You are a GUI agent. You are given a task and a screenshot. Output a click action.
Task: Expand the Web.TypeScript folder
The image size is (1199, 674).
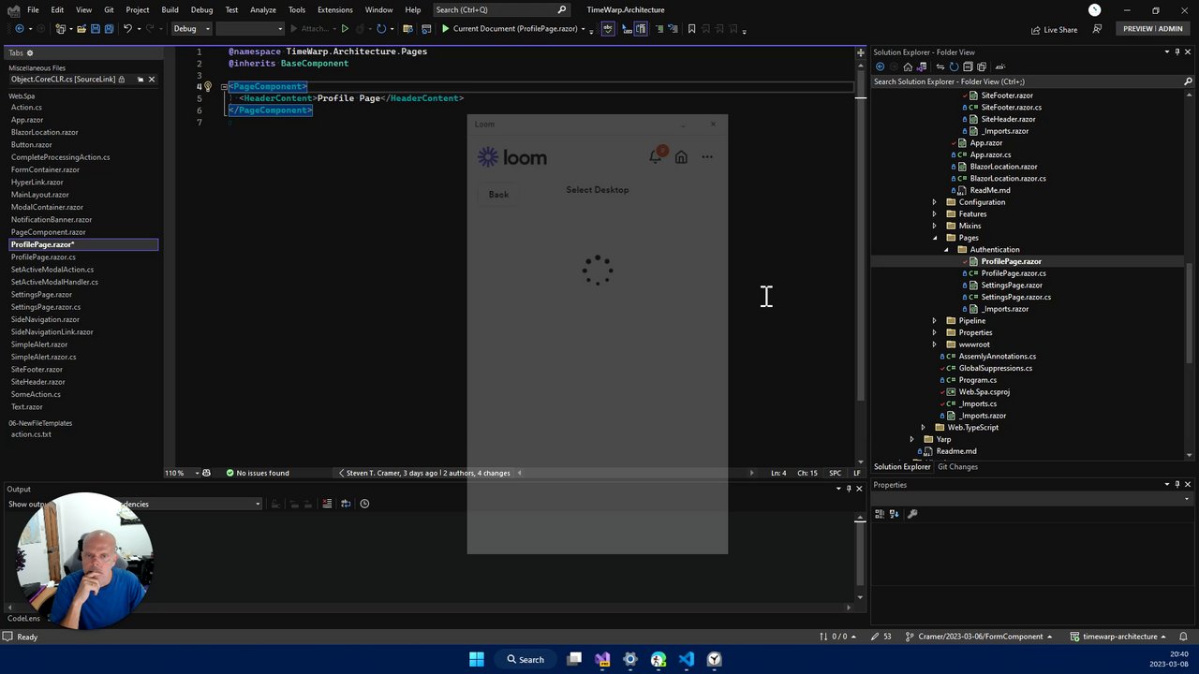tap(923, 428)
